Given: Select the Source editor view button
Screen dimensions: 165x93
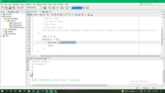Looking at the screenshot, I should pos(29,15).
